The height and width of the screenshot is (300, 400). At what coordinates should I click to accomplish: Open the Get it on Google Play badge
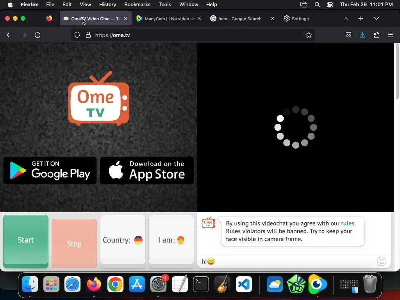click(x=50, y=171)
